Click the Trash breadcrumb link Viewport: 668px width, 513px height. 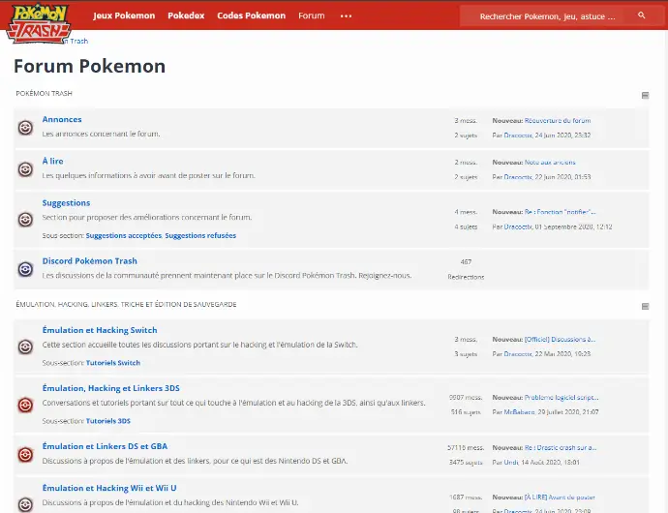click(78, 41)
